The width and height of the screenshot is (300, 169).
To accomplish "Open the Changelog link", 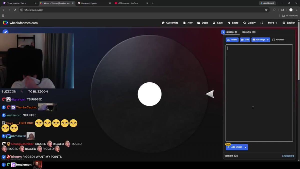I will coord(288,156).
